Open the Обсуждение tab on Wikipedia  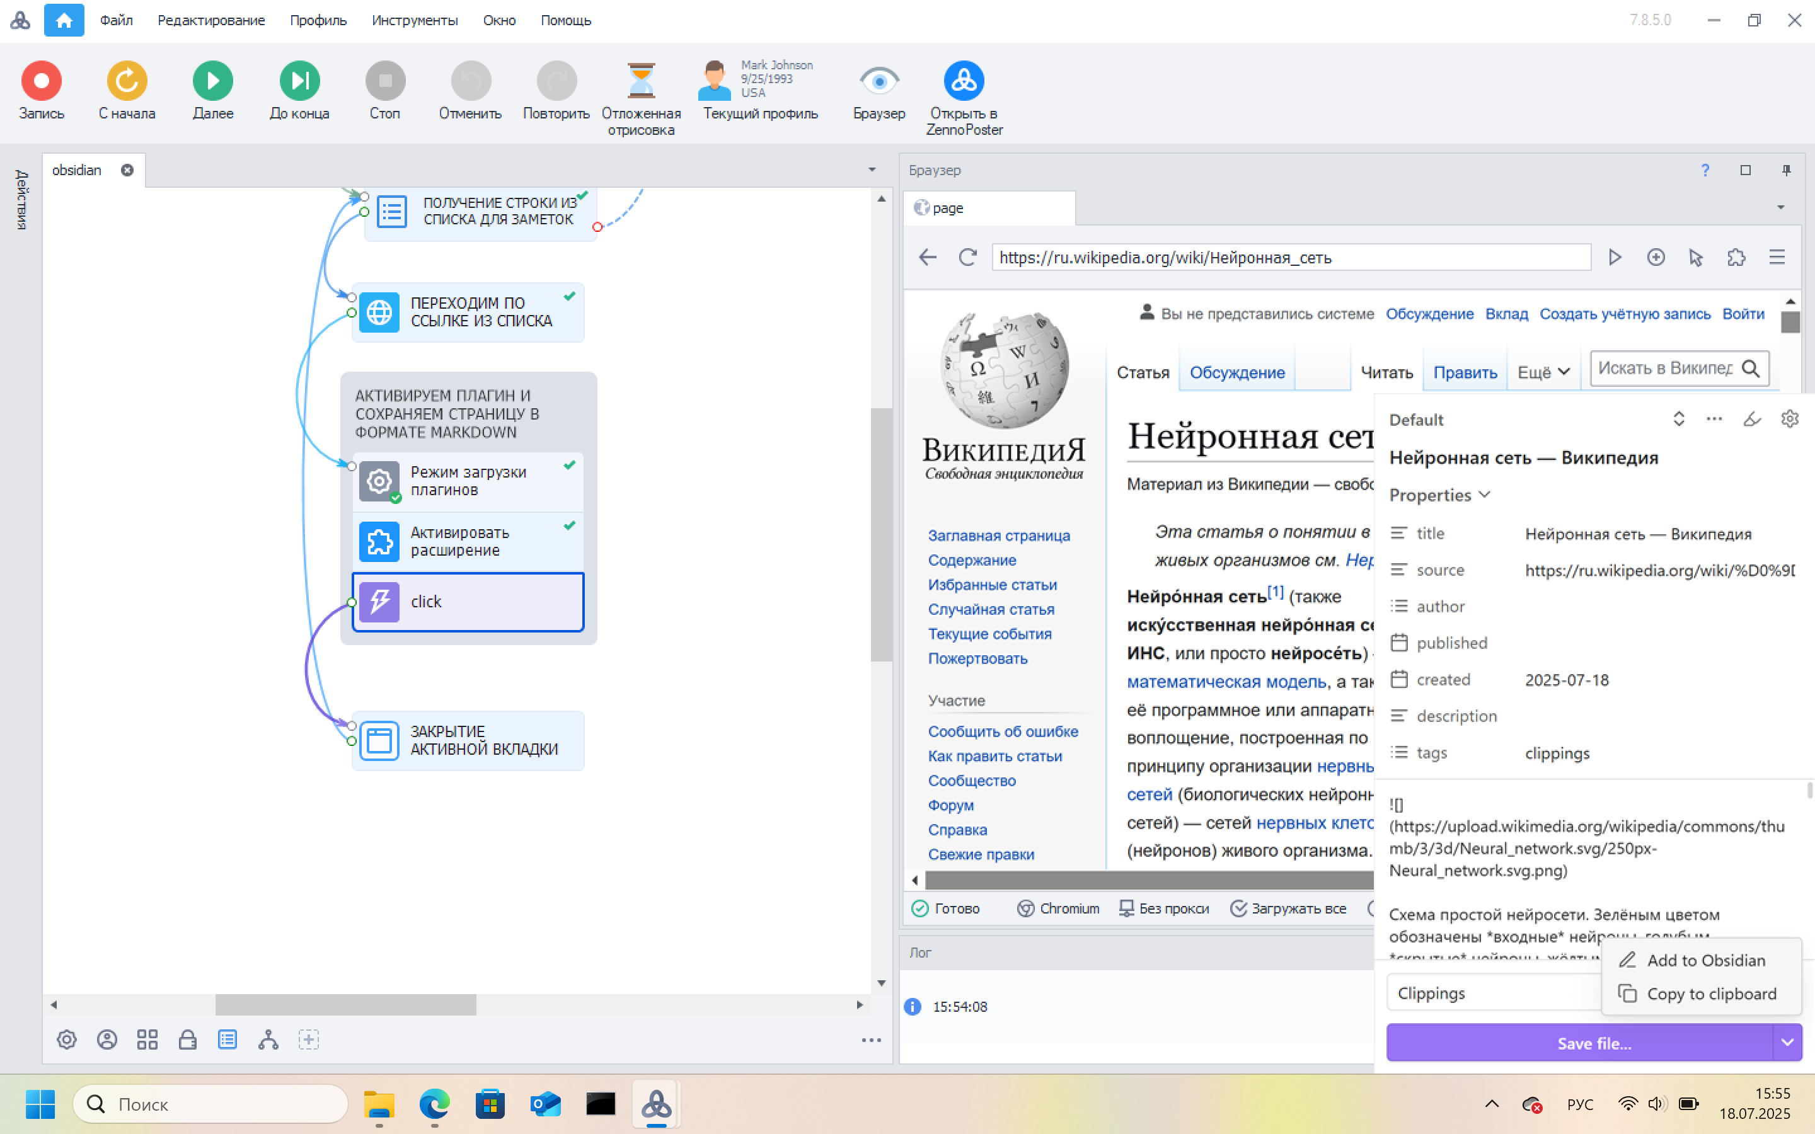click(x=1236, y=372)
